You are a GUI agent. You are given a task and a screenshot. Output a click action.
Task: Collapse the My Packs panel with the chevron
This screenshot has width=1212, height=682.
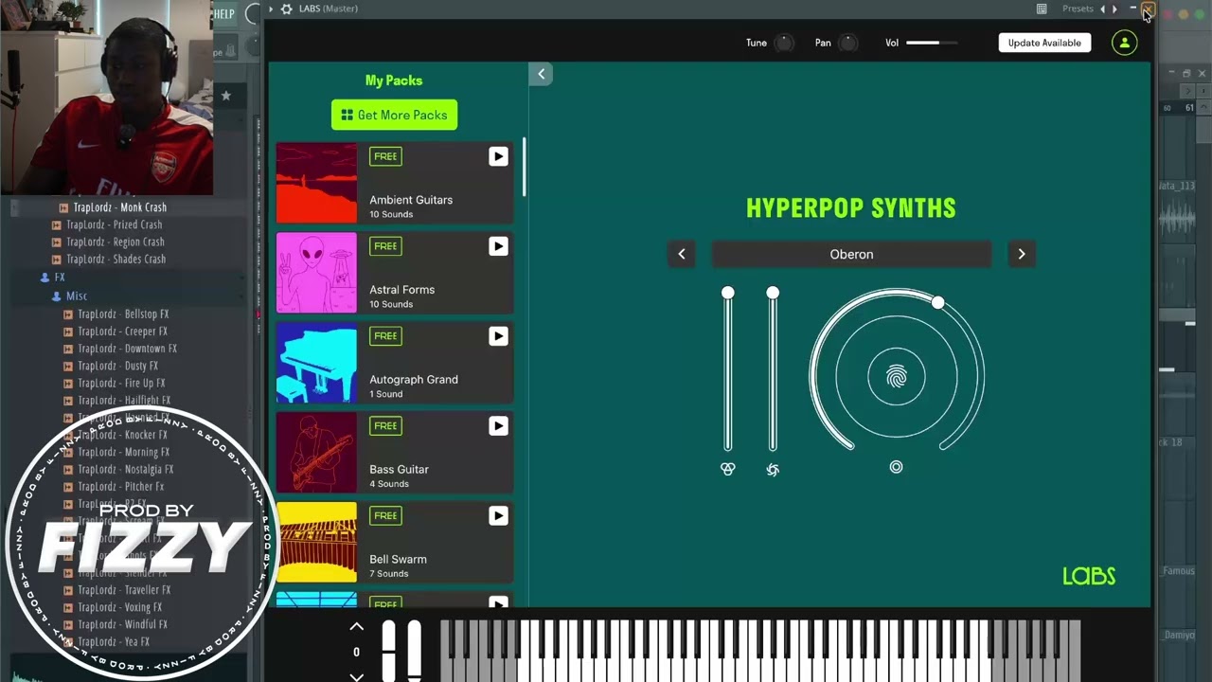[541, 74]
